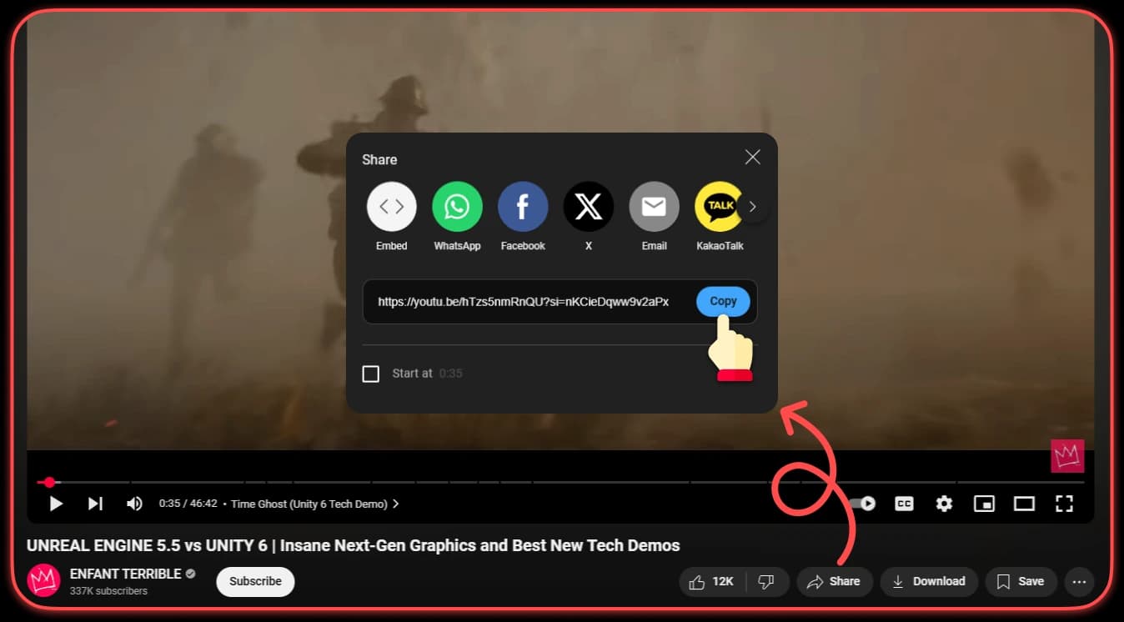Open the ENFANT TERRIBLE channel avatar
The width and height of the screenshot is (1124, 622).
(x=43, y=581)
